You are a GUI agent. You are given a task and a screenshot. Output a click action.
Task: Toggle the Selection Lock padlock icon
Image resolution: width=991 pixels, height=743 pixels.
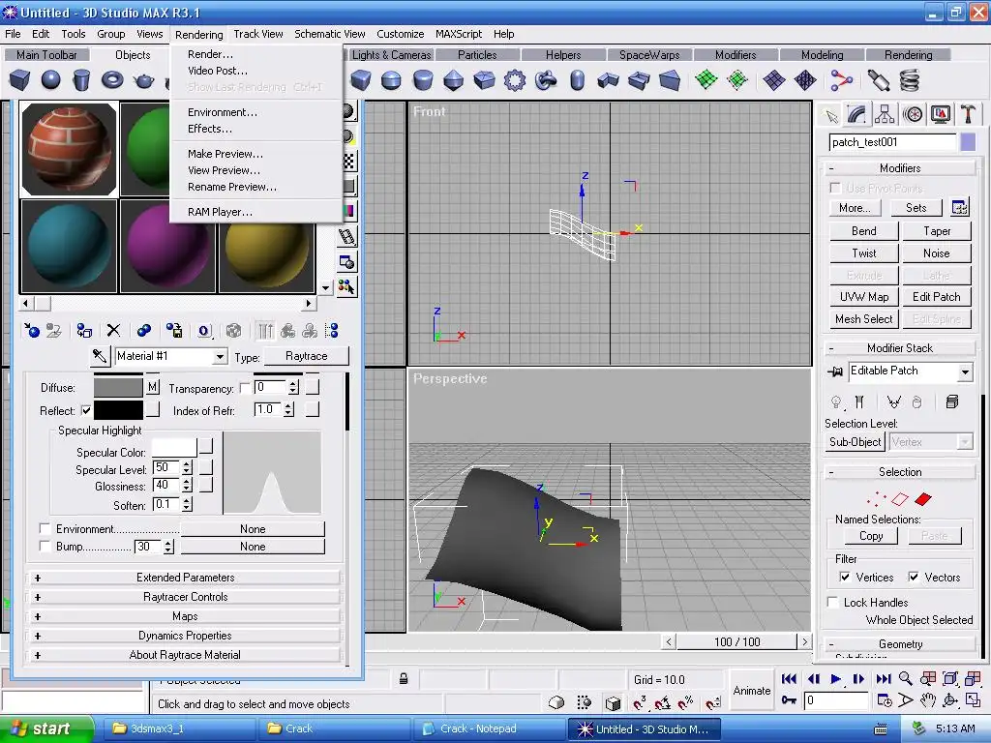click(404, 679)
